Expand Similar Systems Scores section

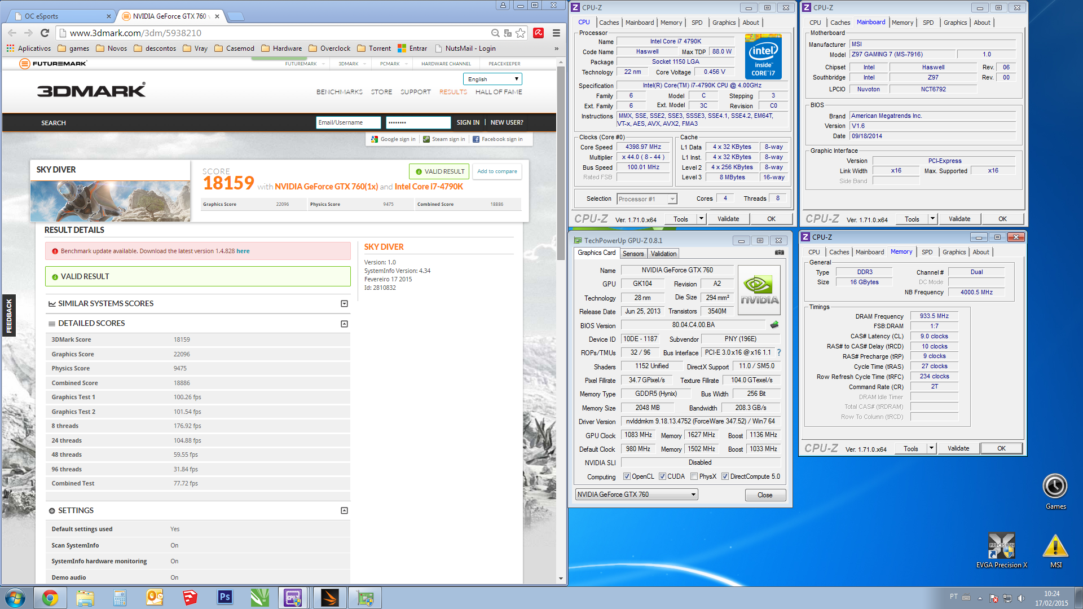coord(344,303)
